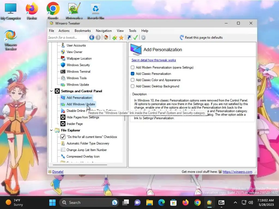Open Microsoft Edge from taskbar
The image size is (279, 209).
(x=162, y=202)
